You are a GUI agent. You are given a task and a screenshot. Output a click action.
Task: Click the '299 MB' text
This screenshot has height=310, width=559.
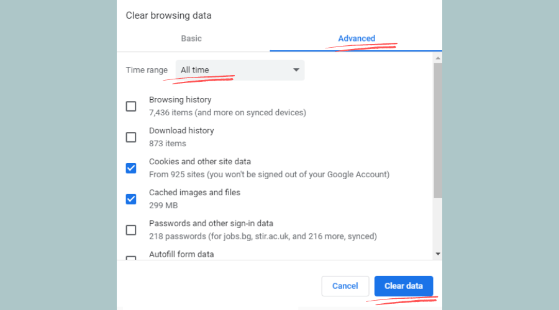coord(163,205)
